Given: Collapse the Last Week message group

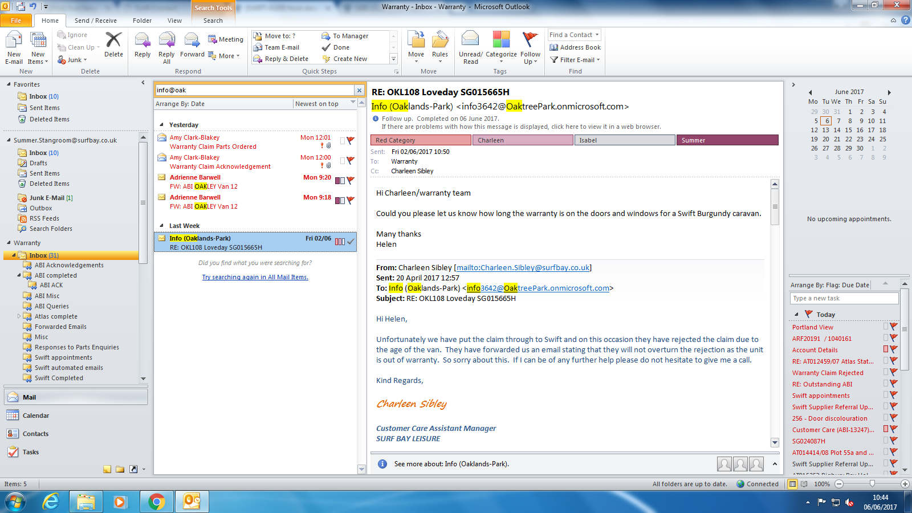Looking at the screenshot, I should point(161,226).
